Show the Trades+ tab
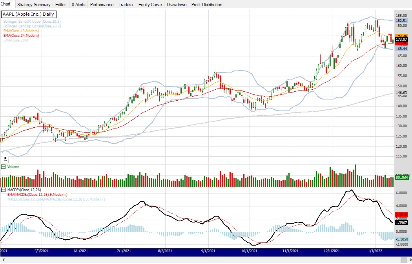Viewport: 412px width, 264px height. 126,5
